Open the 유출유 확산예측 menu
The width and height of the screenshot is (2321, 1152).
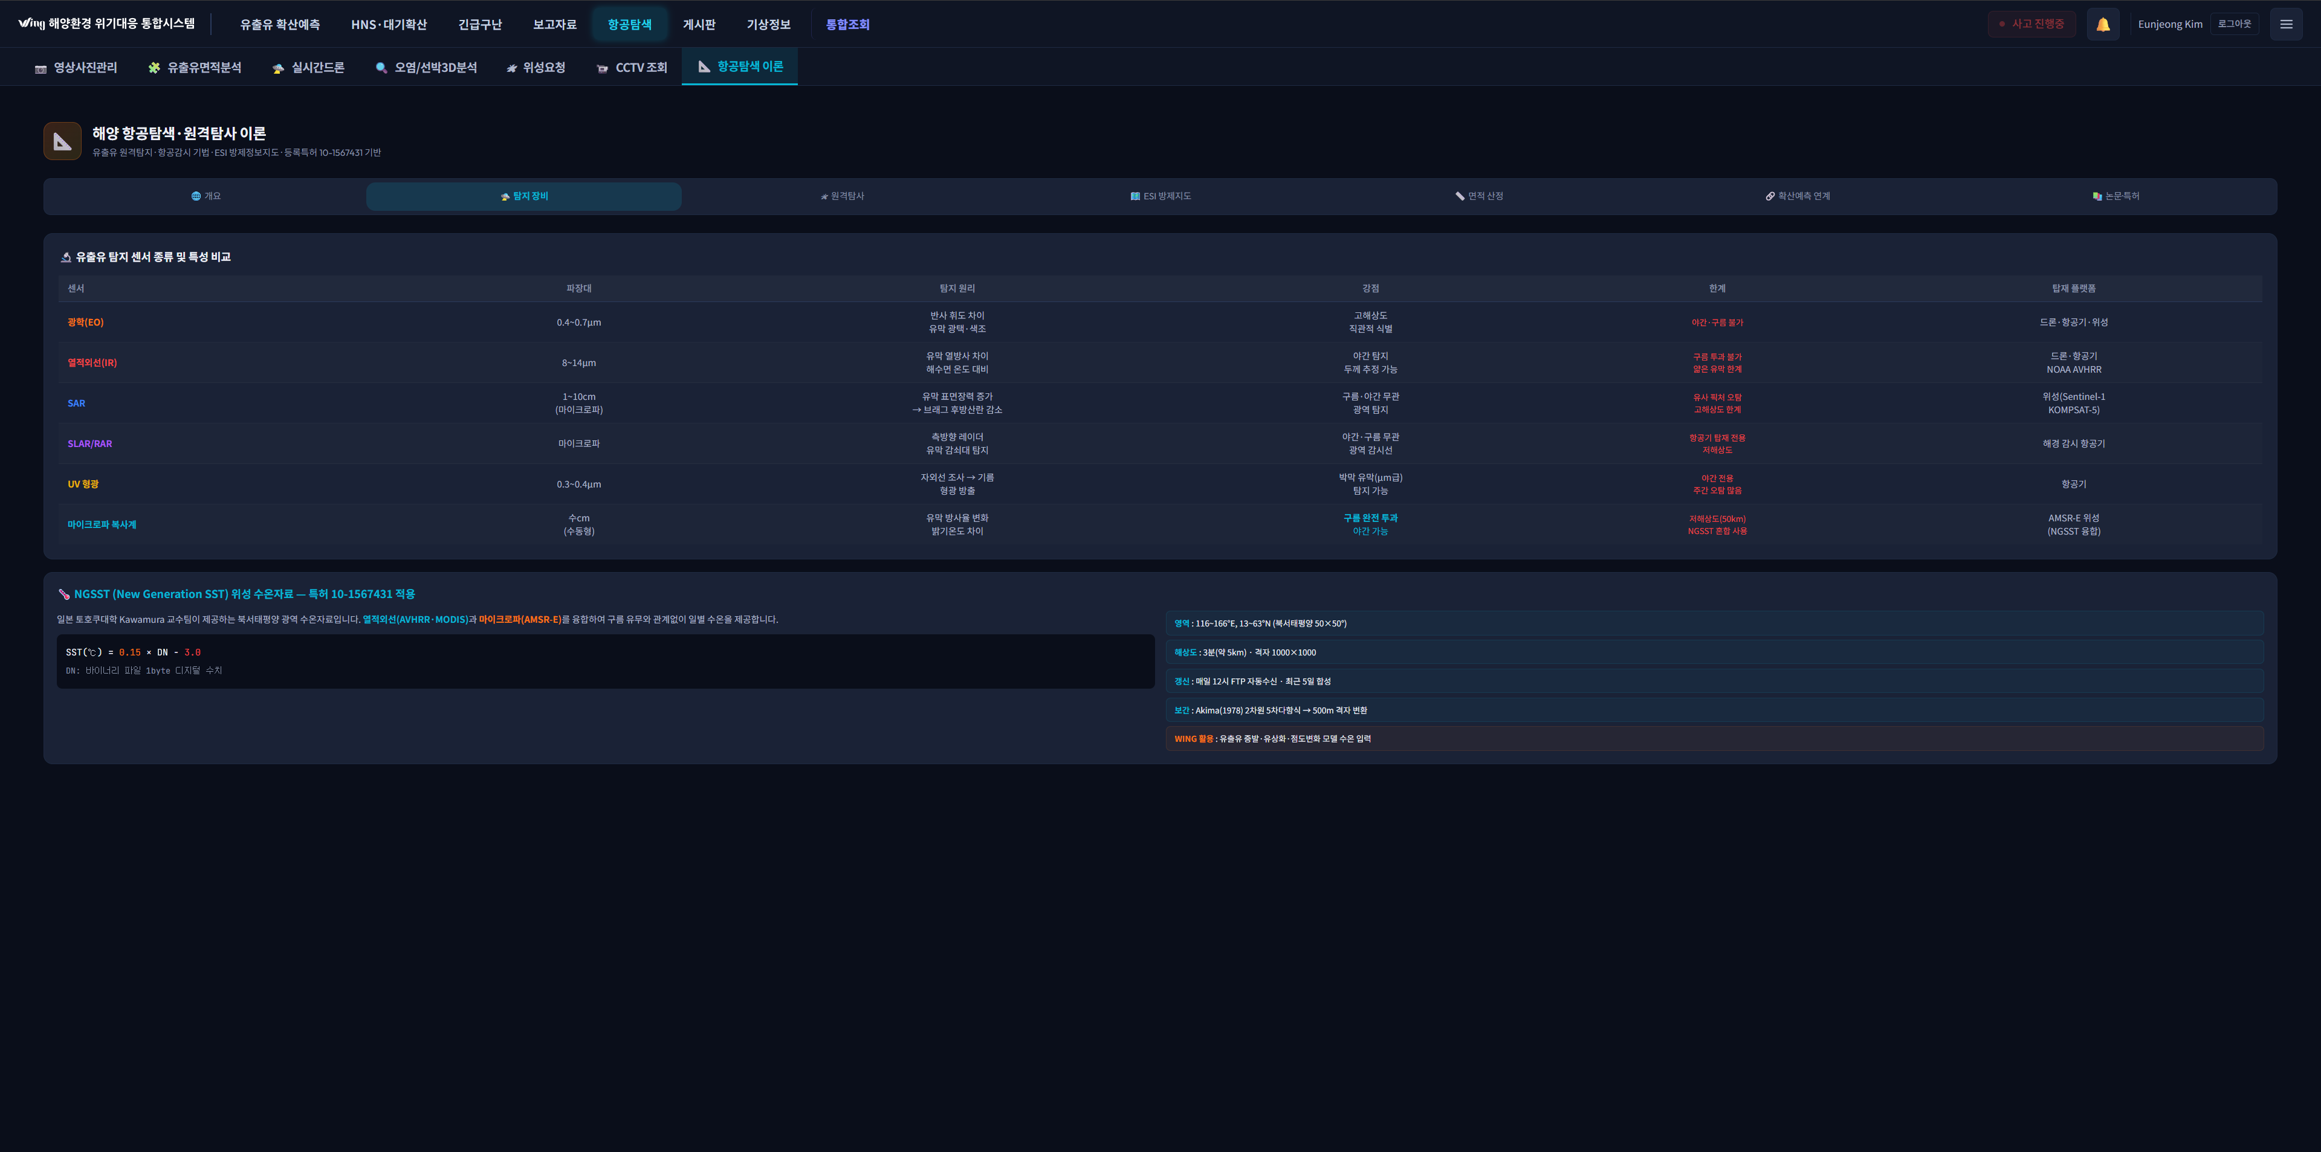click(279, 24)
